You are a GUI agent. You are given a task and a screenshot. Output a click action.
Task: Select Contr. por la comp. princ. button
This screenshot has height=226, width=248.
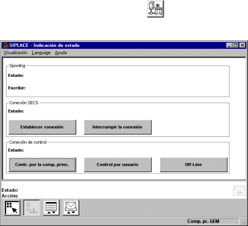coord(42,165)
